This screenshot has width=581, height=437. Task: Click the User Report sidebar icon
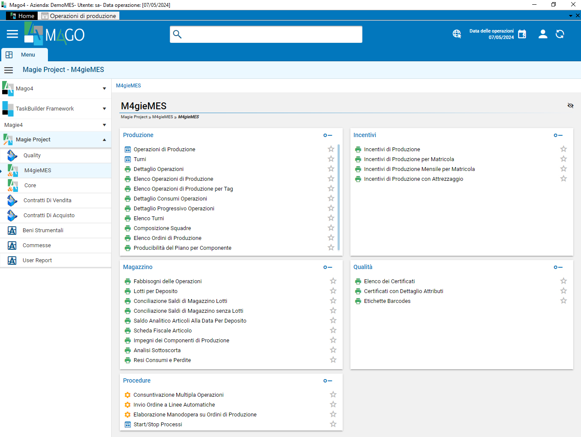coord(12,260)
